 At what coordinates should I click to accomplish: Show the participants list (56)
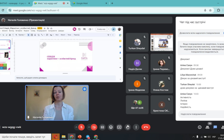click(x=207, y=127)
